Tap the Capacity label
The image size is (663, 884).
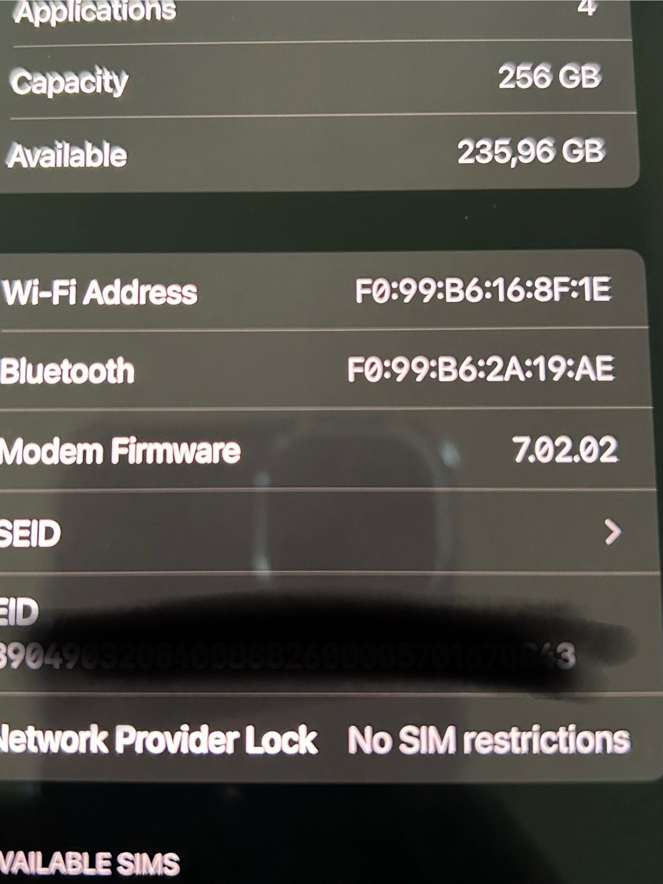(x=70, y=83)
